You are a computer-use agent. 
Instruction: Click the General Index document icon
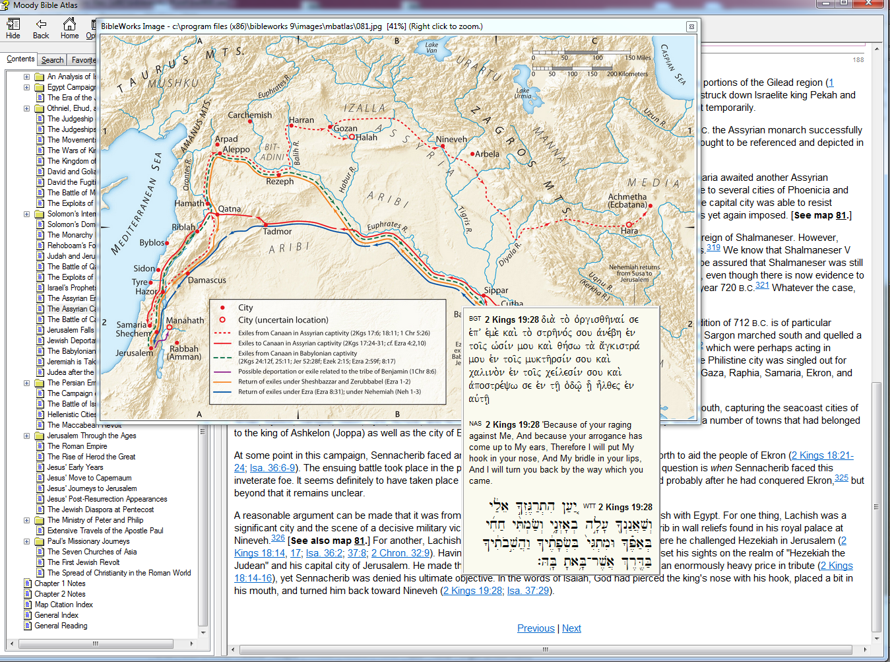[28, 615]
